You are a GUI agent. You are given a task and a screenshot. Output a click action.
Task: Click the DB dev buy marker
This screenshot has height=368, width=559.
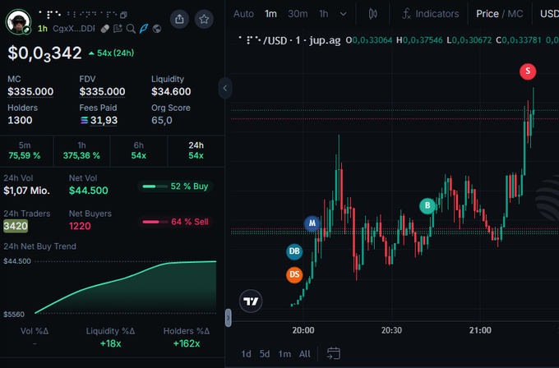pos(294,251)
